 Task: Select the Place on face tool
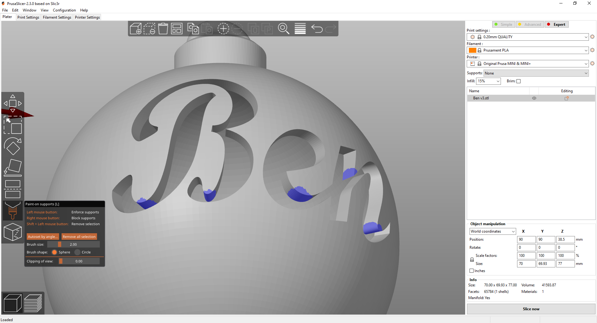(13, 168)
